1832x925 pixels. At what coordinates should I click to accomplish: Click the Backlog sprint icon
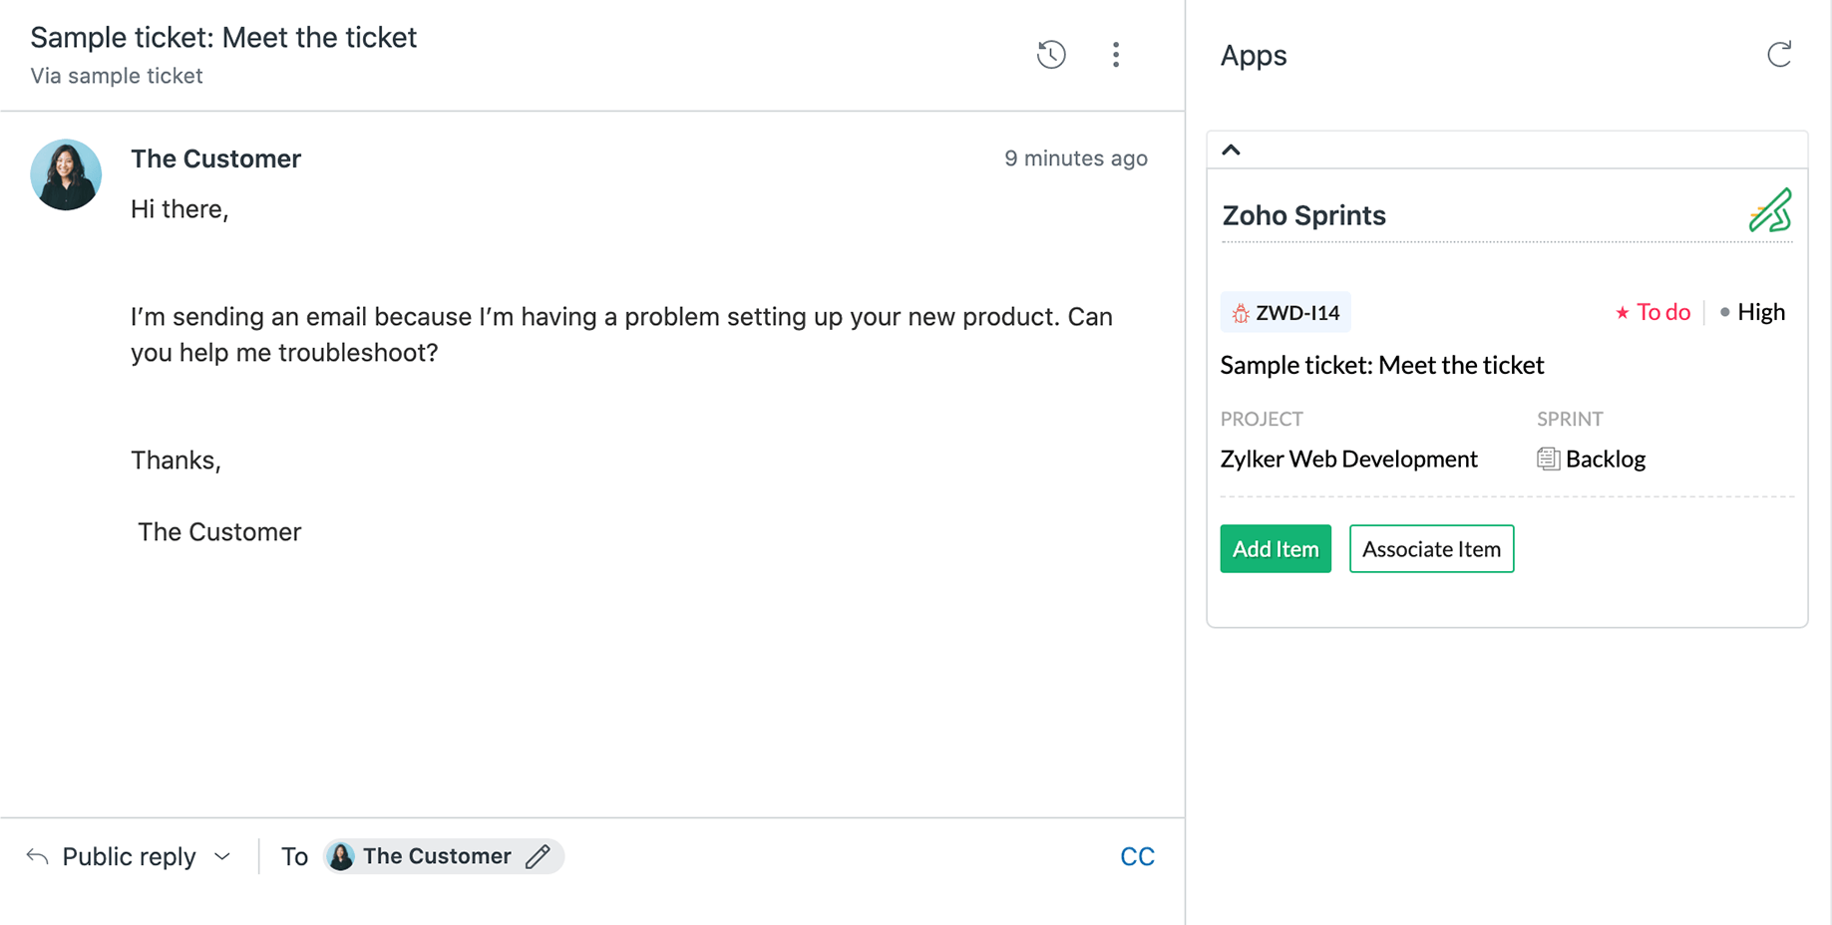coord(1548,459)
